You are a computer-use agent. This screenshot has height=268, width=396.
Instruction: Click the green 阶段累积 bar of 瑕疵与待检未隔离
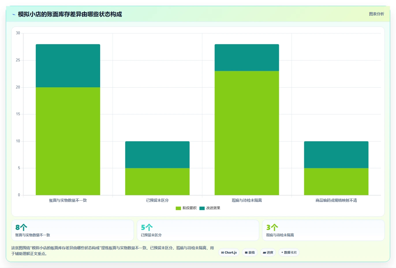tap(247, 133)
